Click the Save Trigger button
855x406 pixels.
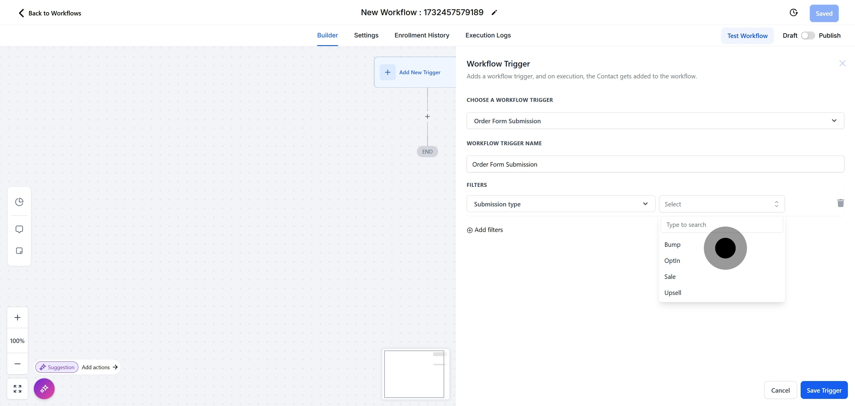coord(824,390)
